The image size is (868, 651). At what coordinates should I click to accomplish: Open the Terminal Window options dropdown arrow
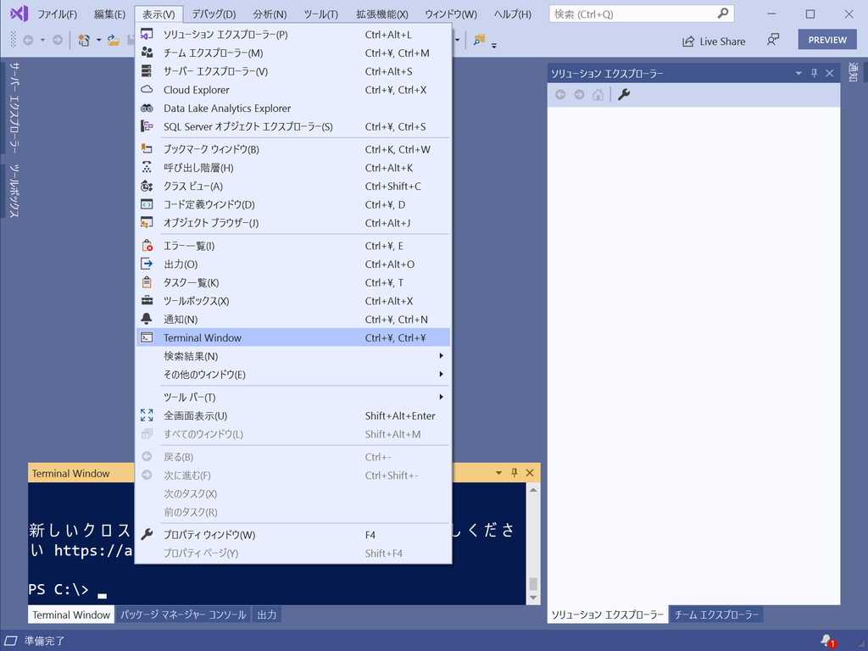click(x=498, y=473)
